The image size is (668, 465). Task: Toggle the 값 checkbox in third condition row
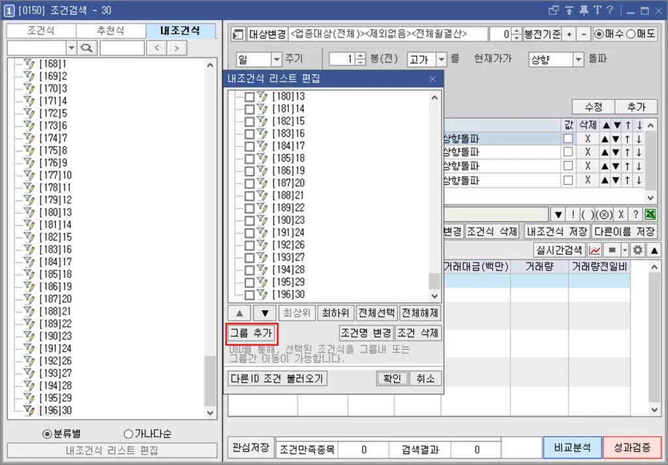568,166
